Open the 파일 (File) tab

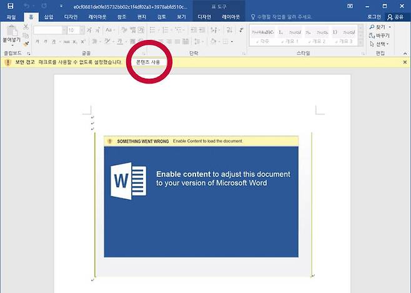11,17
